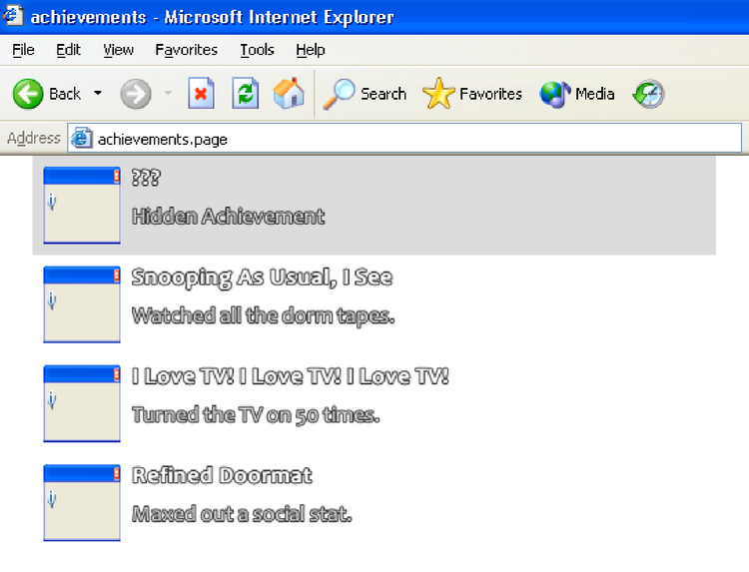Open the Search magnifier button
The image size is (749, 572).
click(365, 94)
